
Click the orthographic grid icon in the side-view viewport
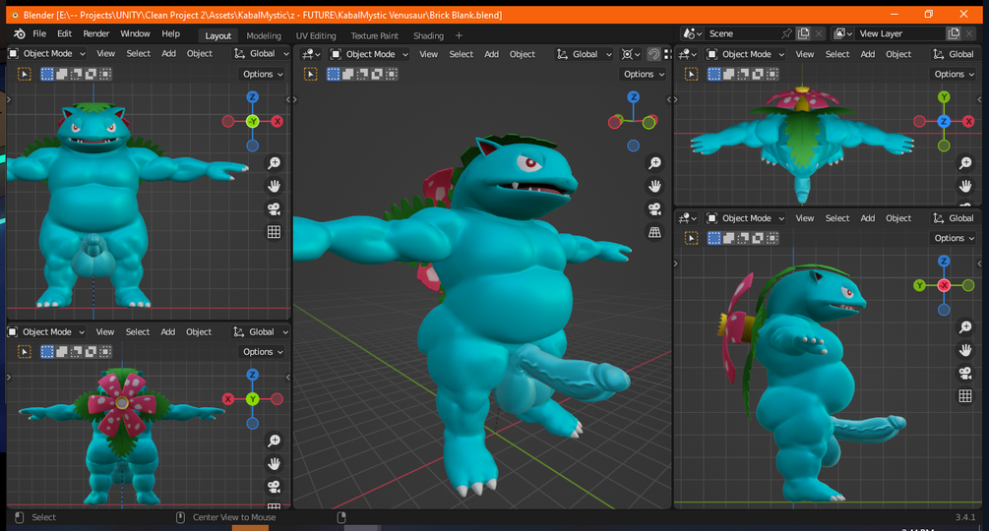pos(965,396)
